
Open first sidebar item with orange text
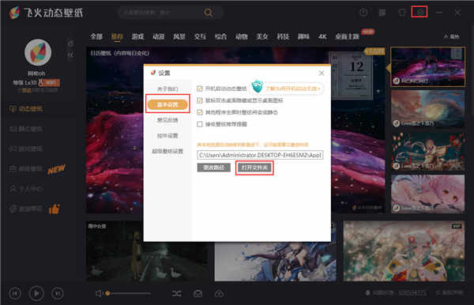pos(26,109)
